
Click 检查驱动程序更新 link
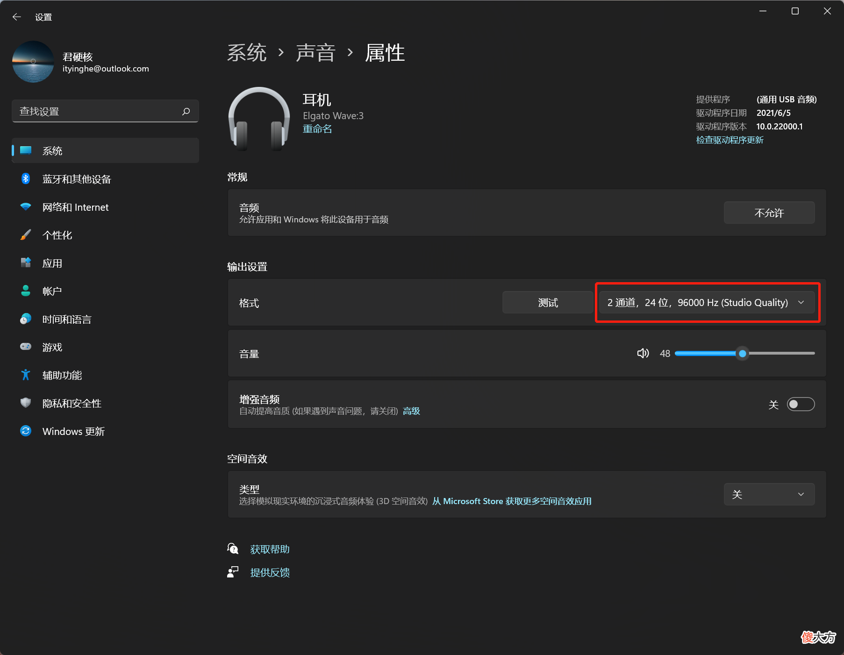(730, 140)
